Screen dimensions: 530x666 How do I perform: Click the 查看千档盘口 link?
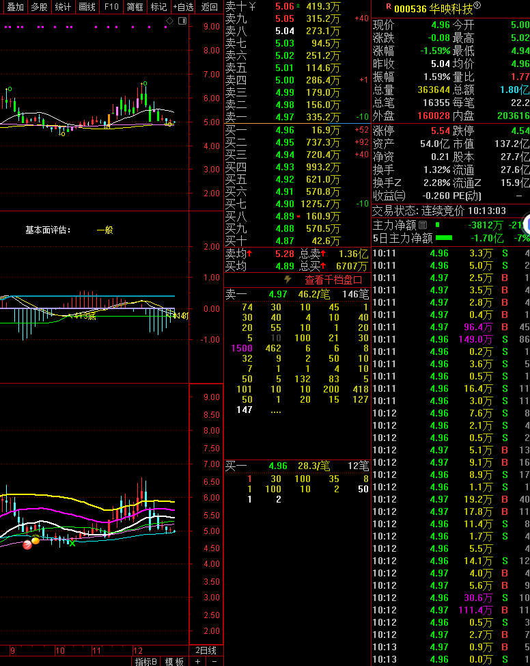tap(333, 280)
